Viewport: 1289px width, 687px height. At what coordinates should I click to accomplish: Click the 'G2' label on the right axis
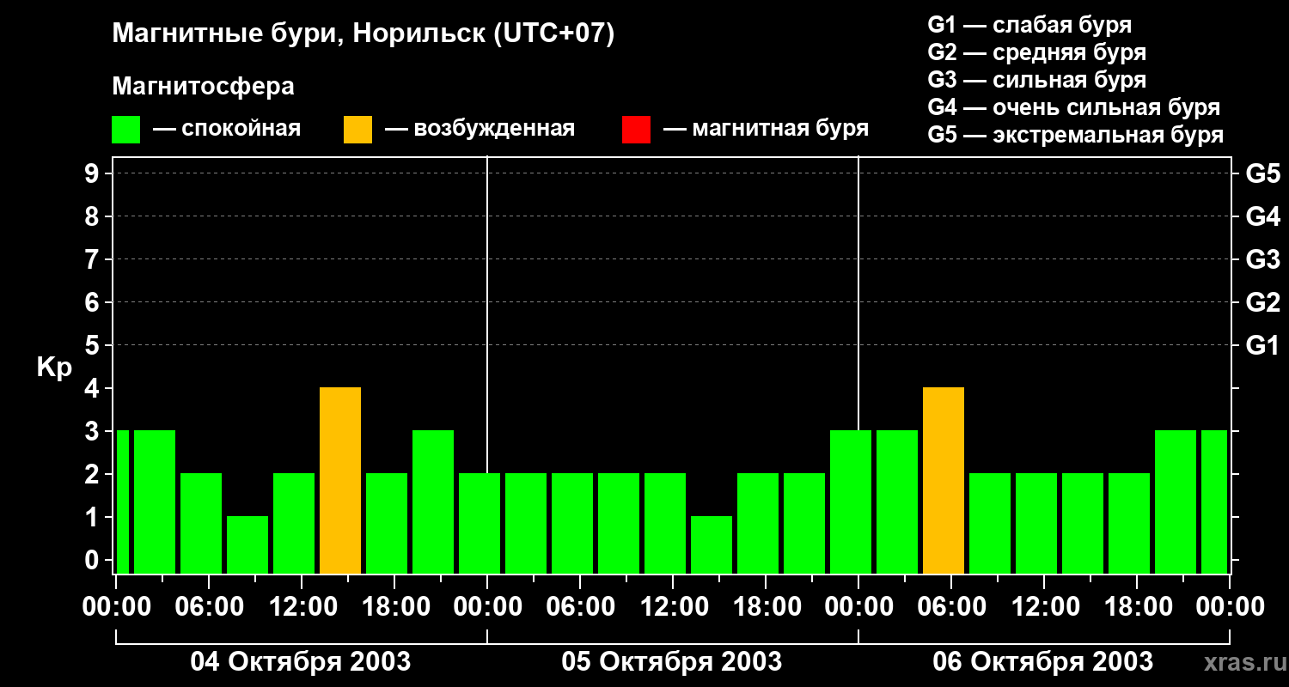(x=1262, y=303)
